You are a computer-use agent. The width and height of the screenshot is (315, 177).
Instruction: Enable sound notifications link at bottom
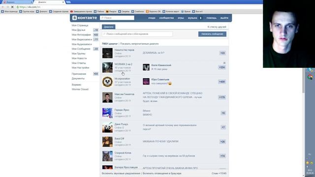pos(121,173)
